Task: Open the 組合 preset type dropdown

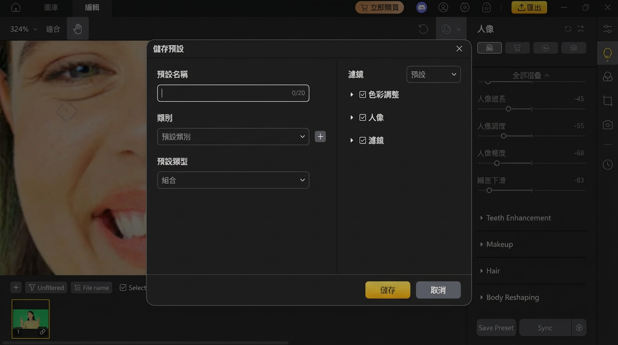Action: (233, 180)
